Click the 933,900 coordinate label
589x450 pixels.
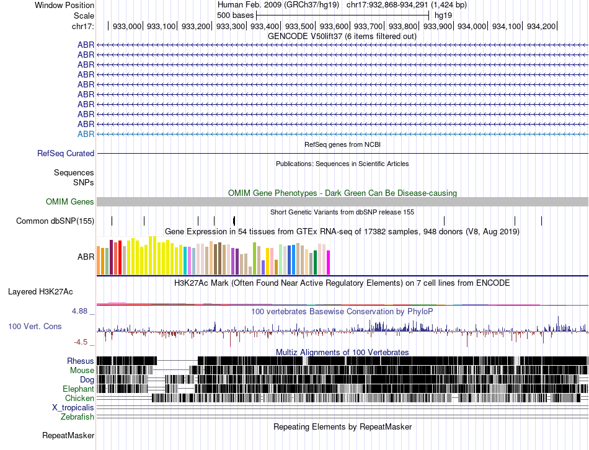click(438, 26)
